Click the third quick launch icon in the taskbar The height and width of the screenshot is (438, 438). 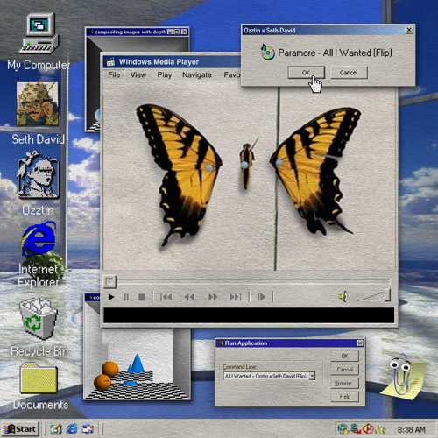point(88,429)
